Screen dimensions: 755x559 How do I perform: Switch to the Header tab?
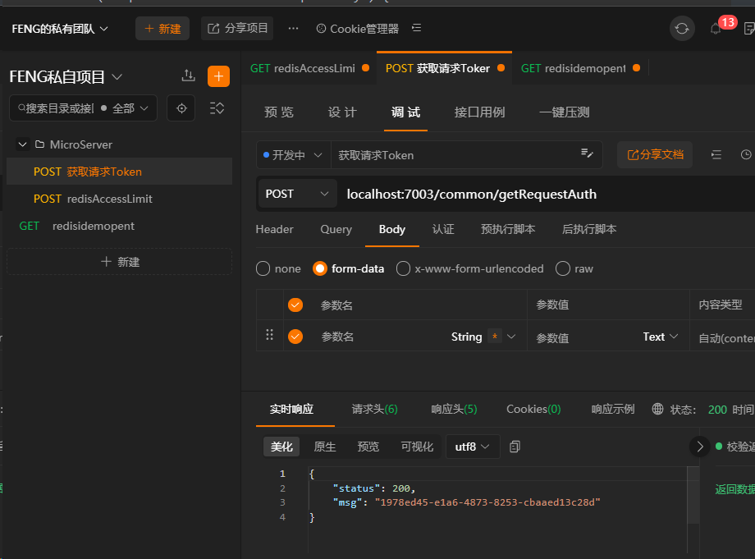point(274,229)
